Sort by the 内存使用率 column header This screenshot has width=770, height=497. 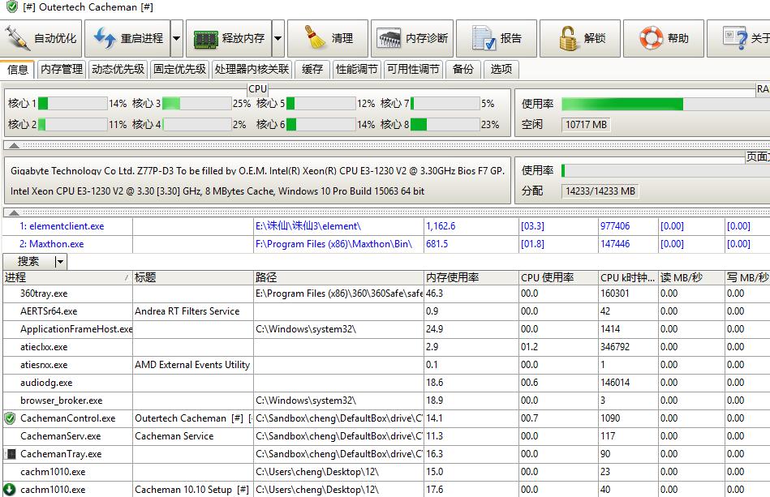471,278
